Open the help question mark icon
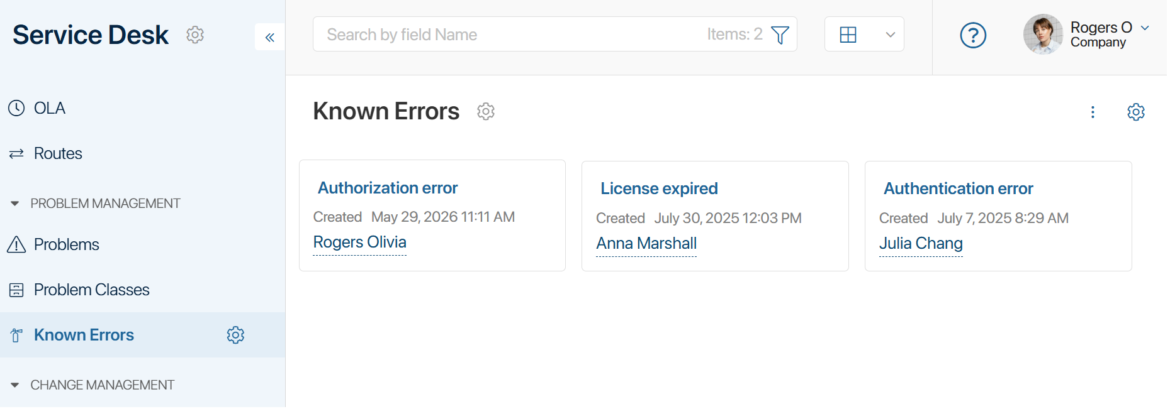Viewport: 1170px width, 414px height. pos(973,35)
